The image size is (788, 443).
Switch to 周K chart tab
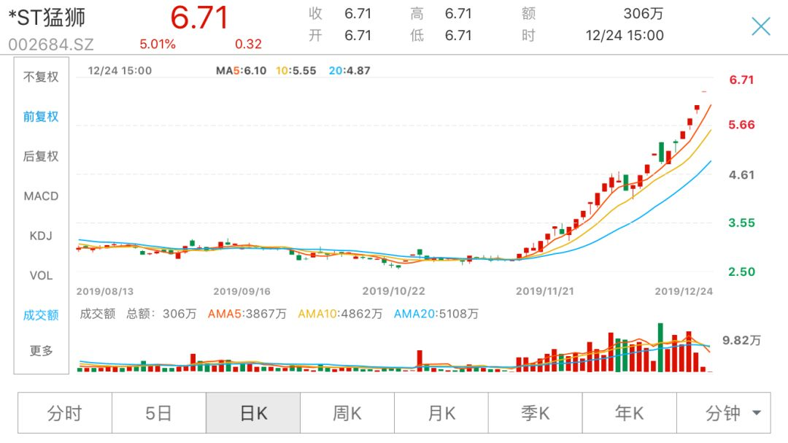click(x=347, y=413)
